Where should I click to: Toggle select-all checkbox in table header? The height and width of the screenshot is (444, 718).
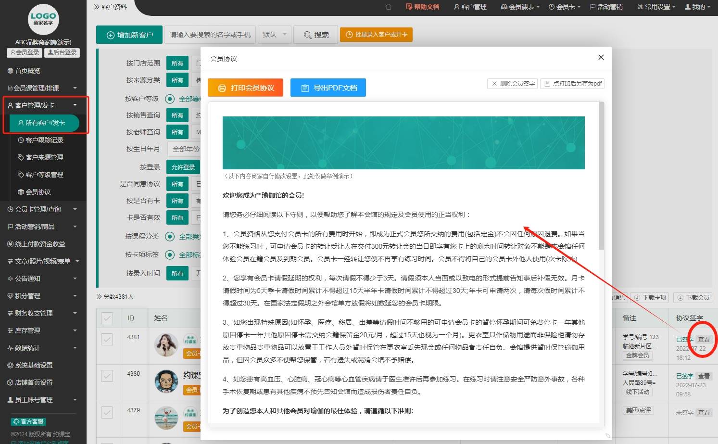point(107,318)
